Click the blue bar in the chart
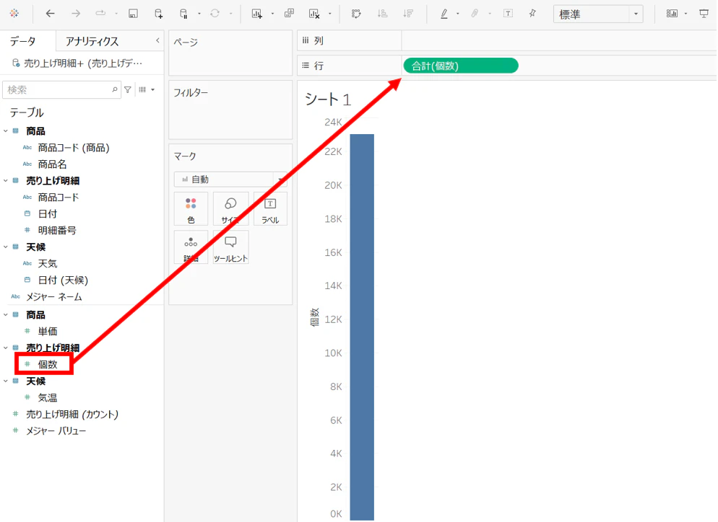The width and height of the screenshot is (718, 522). (x=362, y=327)
